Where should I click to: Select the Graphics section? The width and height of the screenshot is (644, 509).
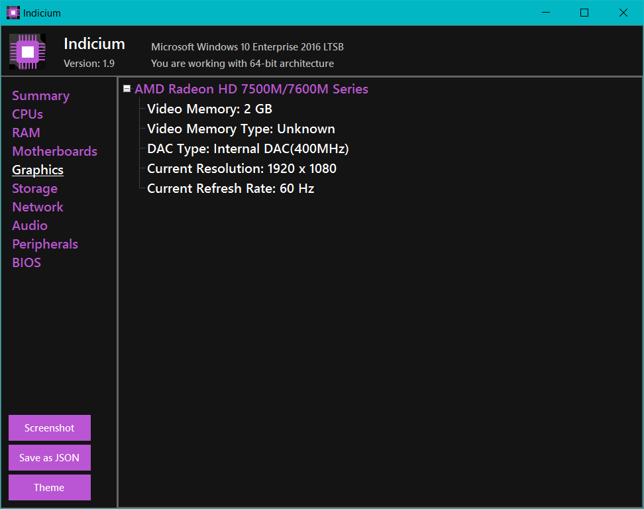tap(38, 170)
